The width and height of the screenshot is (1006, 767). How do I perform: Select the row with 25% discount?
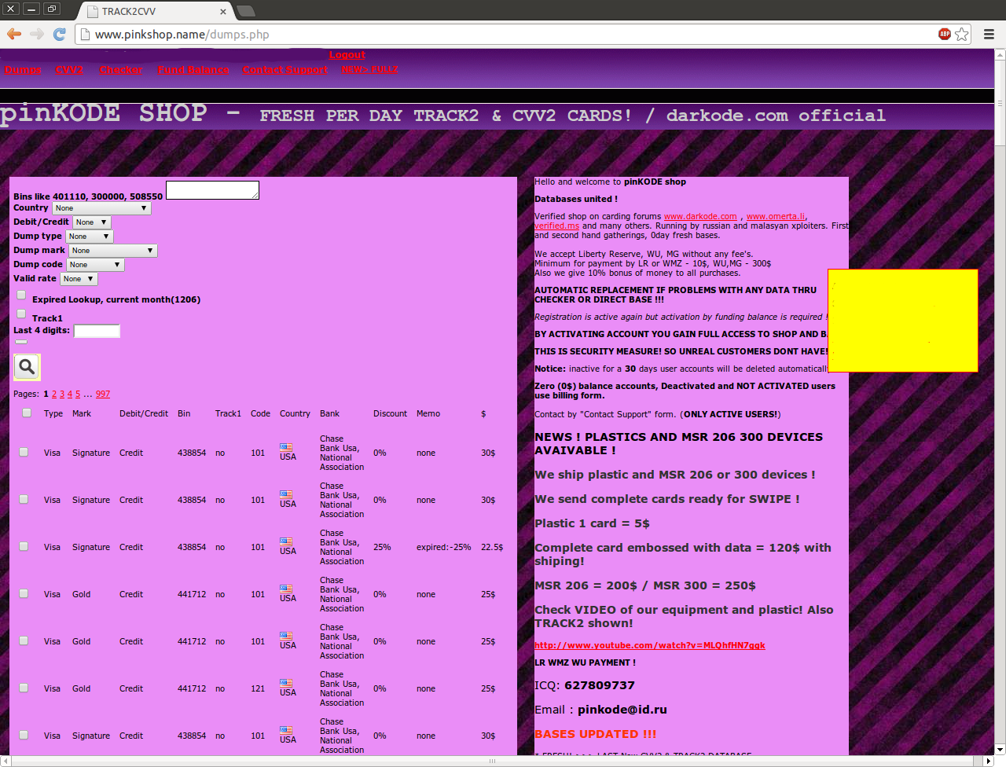[24, 546]
